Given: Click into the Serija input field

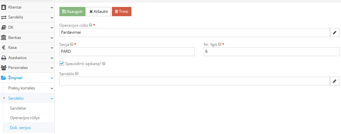Looking at the screenshot, I should (127, 51).
